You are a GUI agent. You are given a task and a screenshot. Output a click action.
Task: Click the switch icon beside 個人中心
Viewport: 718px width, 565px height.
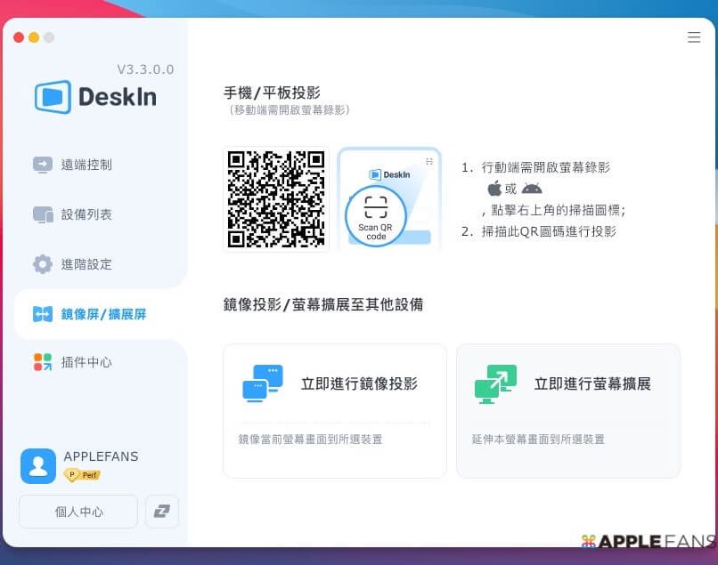(x=162, y=512)
